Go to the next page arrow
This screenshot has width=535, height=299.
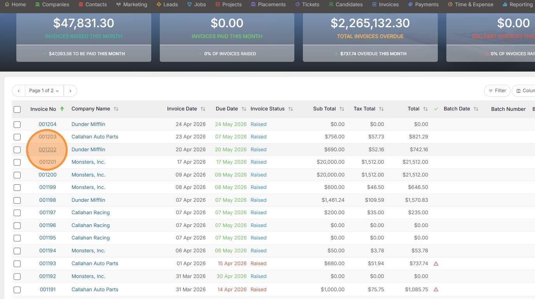[x=70, y=91]
